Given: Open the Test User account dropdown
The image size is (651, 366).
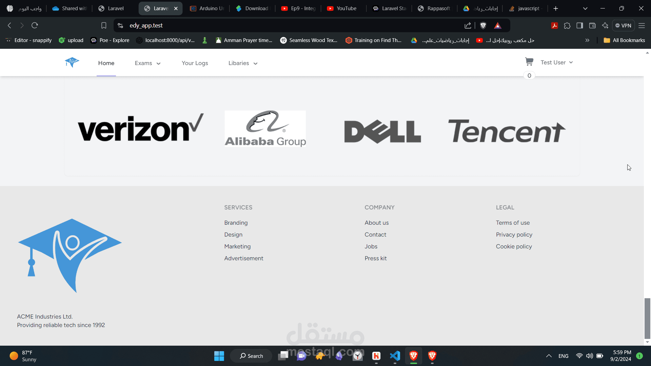Looking at the screenshot, I should coord(556,63).
